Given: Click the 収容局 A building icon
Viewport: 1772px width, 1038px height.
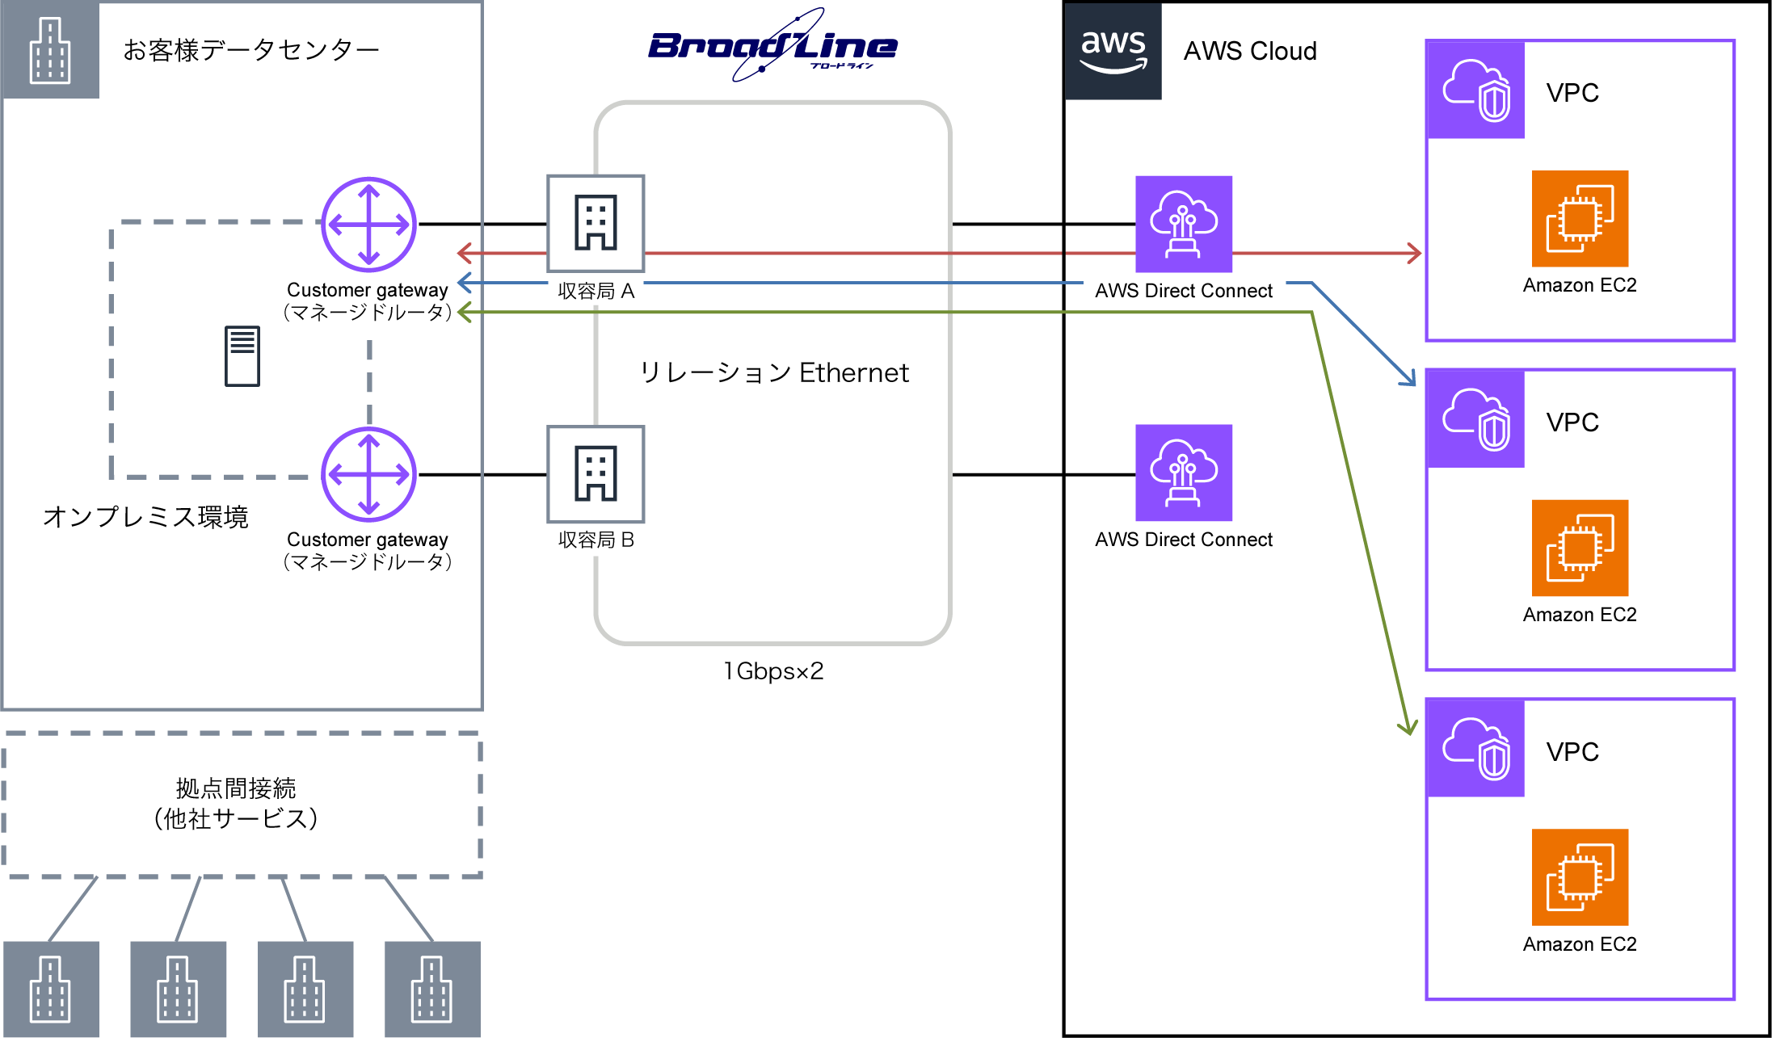Looking at the screenshot, I should (596, 223).
